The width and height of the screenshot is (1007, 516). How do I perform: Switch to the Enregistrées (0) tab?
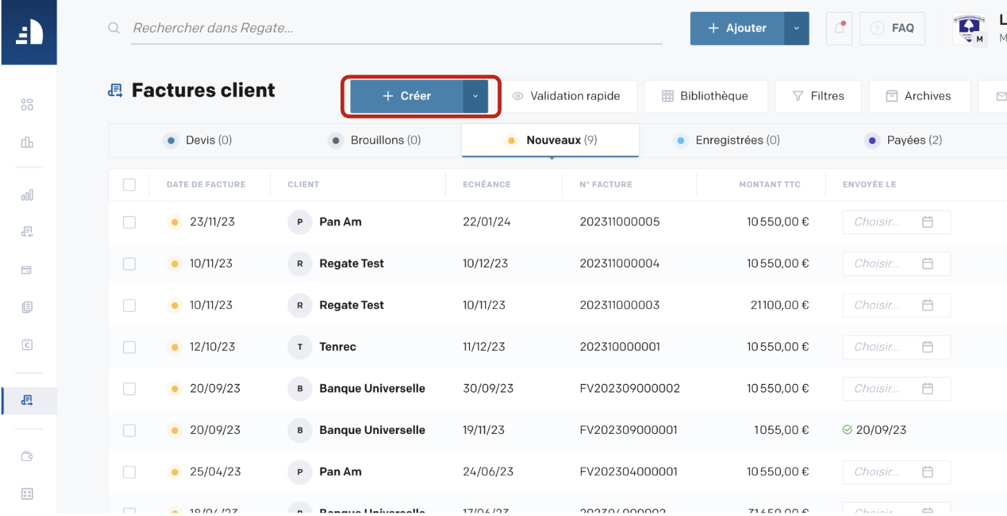pyautogui.click(x=727, y=140)
